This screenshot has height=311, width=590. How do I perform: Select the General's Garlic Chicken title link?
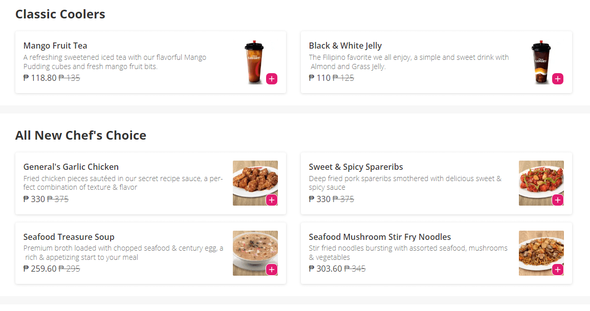71,167
